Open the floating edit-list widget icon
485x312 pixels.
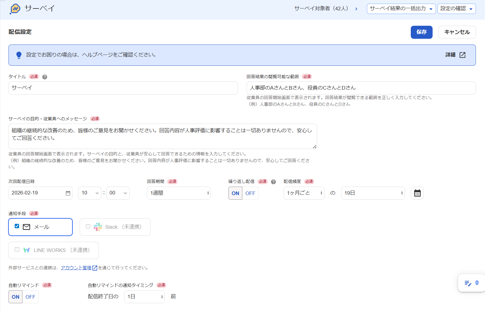(468, 283)
